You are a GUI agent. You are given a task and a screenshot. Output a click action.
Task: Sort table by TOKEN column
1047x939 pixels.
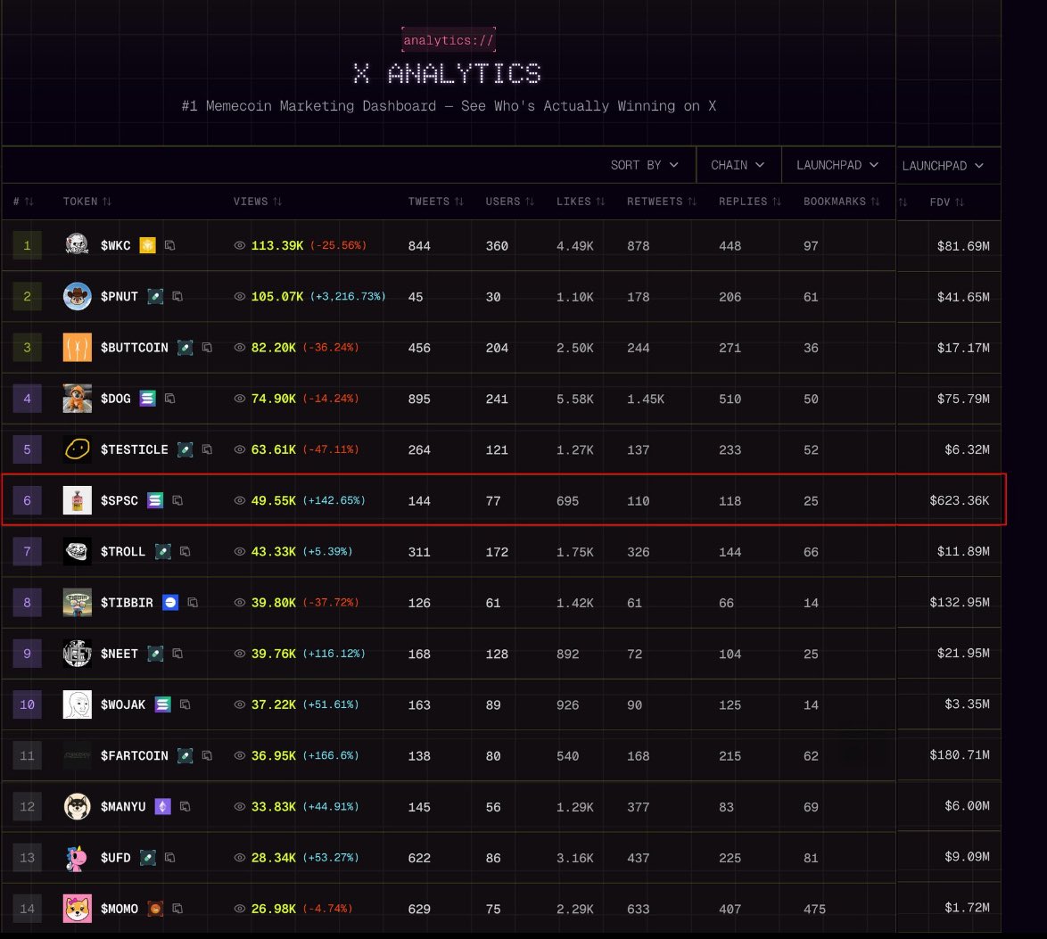tap(87, 202)
